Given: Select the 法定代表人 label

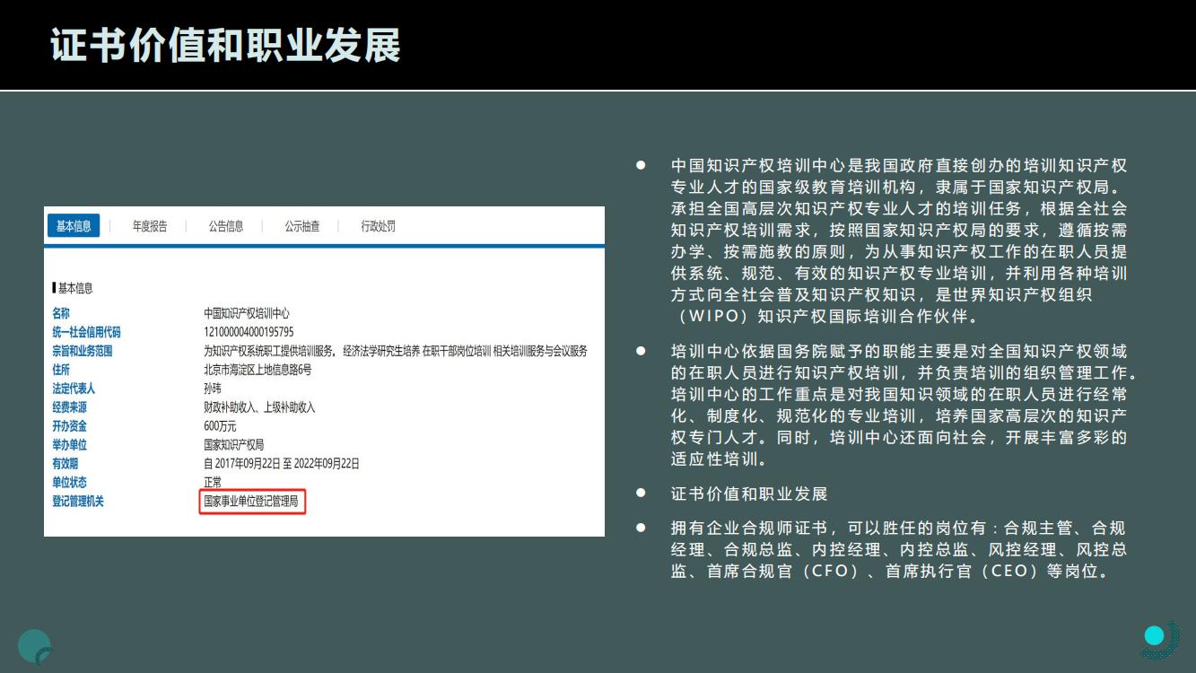Looking at the screenshot, I should (x=74, y=389).
